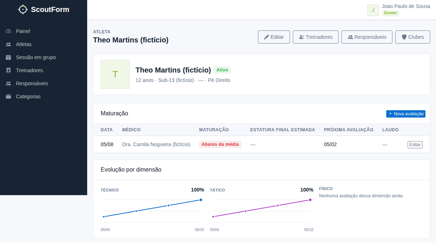
Task: Click the page title Theo Martins (fictício)
Action: pos(131,40)
